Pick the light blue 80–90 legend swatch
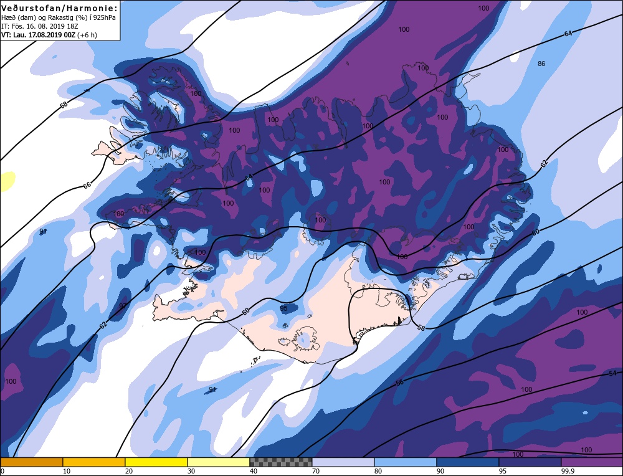This screenshot has width=623, height=476. [x=406, y=462]
